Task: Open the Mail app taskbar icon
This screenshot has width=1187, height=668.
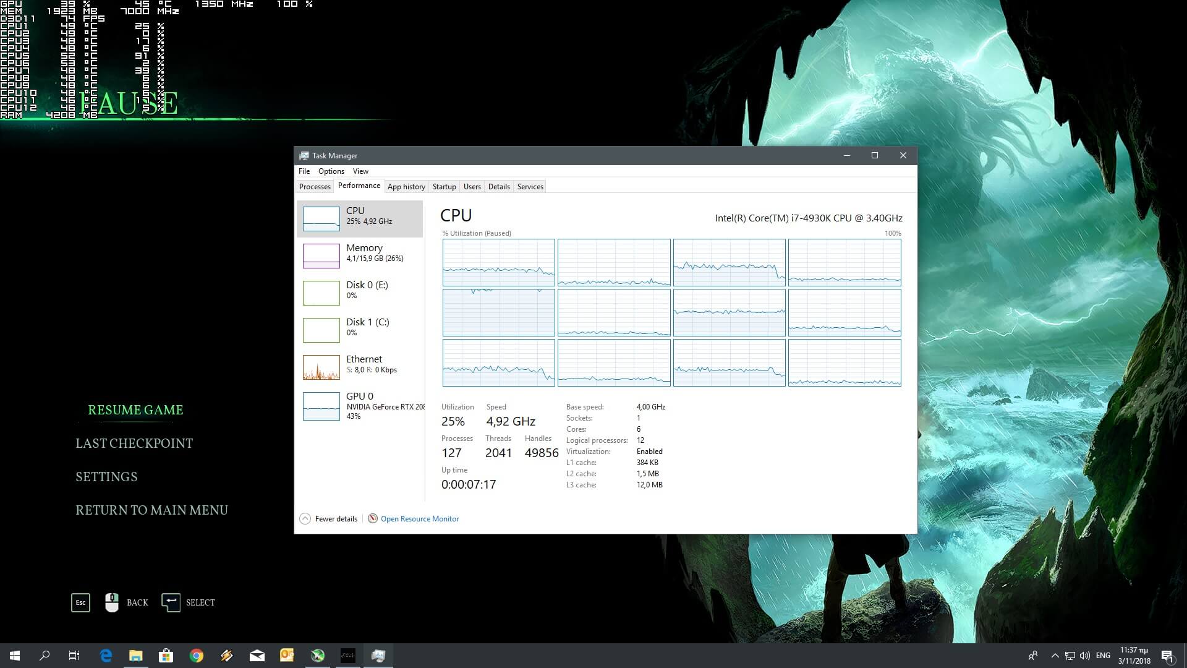Action: [257, 656]
